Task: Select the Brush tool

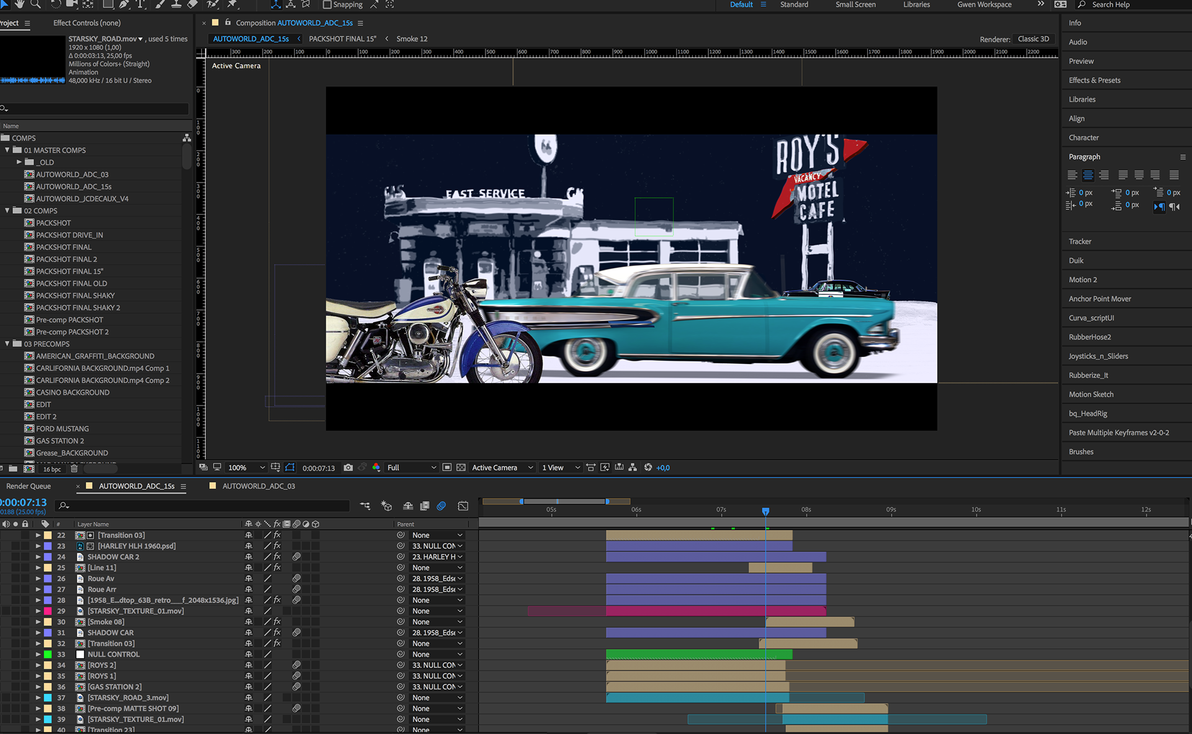Action: coord(160,4)
